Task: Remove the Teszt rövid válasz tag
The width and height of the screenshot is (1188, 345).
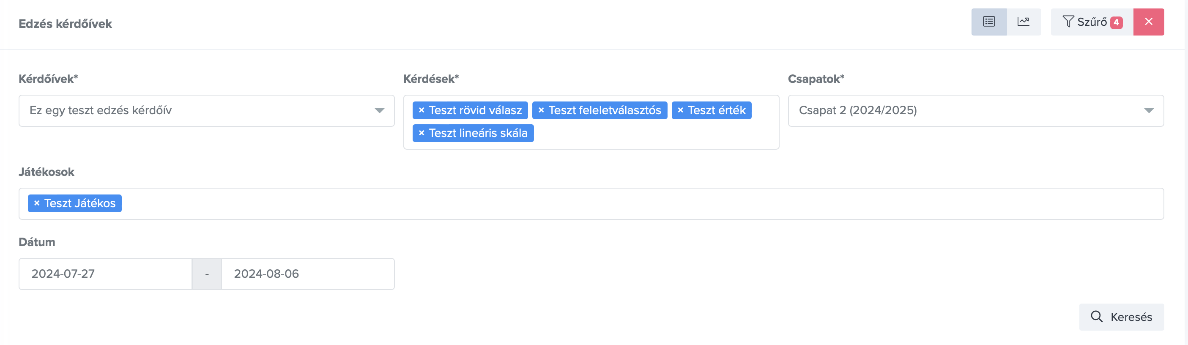Action: (x=421, y=110)
